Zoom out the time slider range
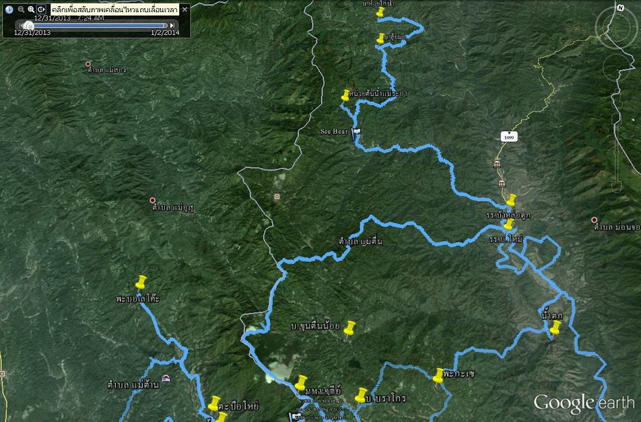 tap(21, 9)
